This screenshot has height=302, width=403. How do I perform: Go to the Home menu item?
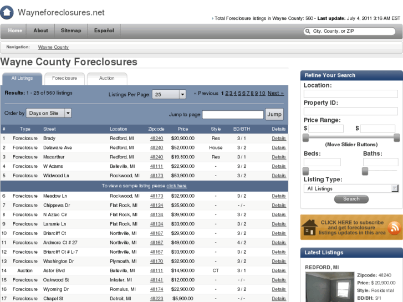pos(15,30)
